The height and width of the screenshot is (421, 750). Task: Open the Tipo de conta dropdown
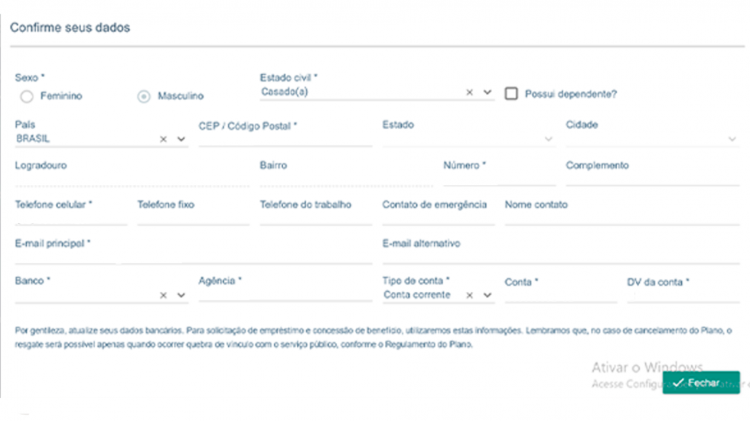point(488,295)
